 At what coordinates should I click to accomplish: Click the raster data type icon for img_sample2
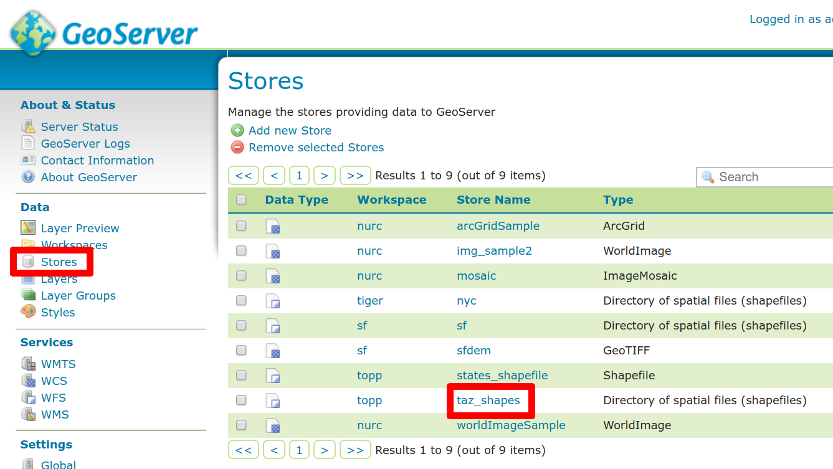click(273, 251)
